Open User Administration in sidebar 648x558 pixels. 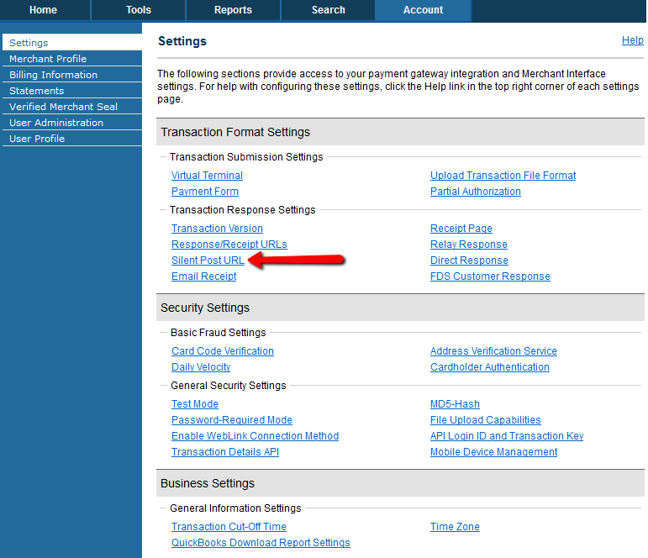[x=56, y=123]
